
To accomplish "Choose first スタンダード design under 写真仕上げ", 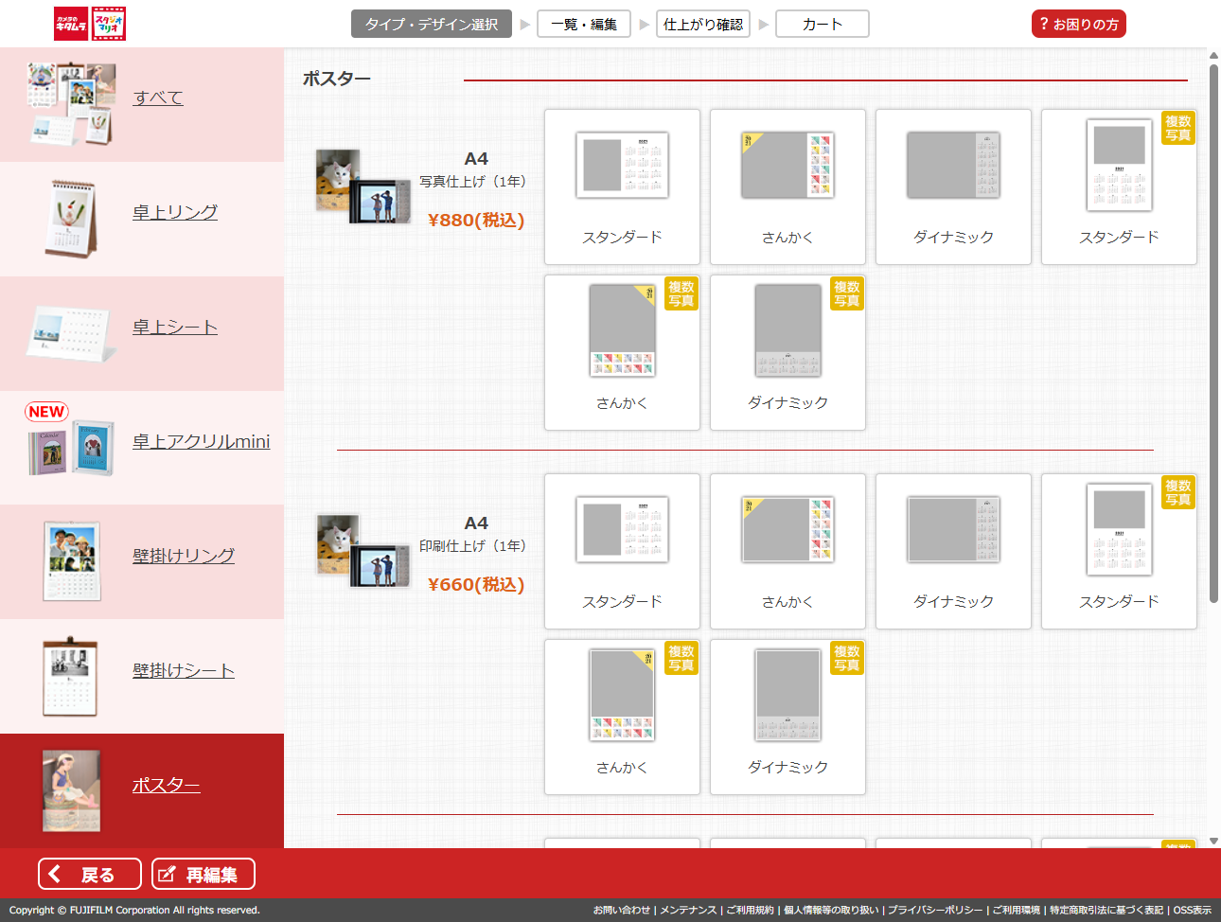I will [x=622, y=186].
